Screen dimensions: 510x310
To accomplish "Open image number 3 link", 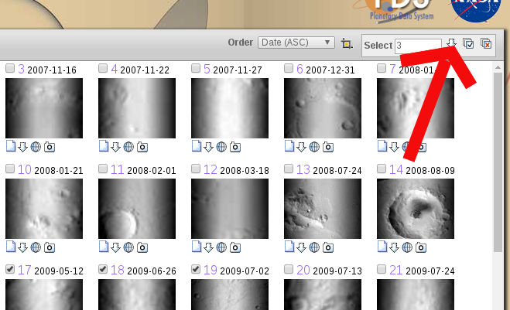I will click(21, 70).
